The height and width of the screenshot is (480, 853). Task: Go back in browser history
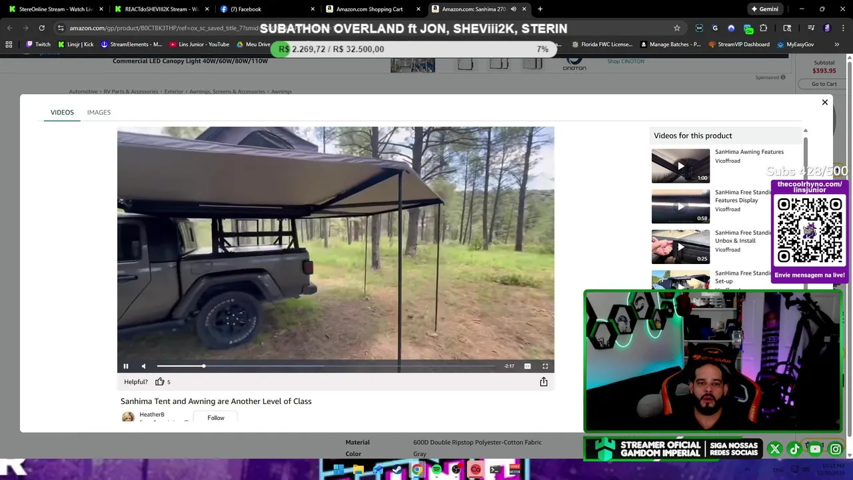(x=10, y=28)
